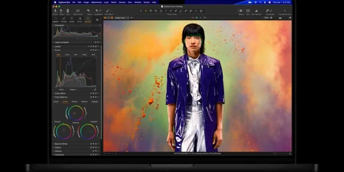Image resolution: width=344 pixels, height=172 pixels.
Task: Click the Layers & Masks pencil icon
Action: [x=96, y=42]
